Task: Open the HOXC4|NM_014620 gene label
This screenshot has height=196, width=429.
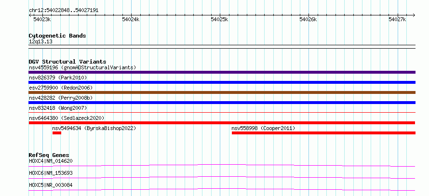Action: pyautogui.click(x=51, y=161)
